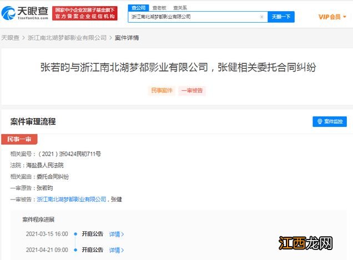Select the case number (2021)浙0424民初711号

click(69, 154)
